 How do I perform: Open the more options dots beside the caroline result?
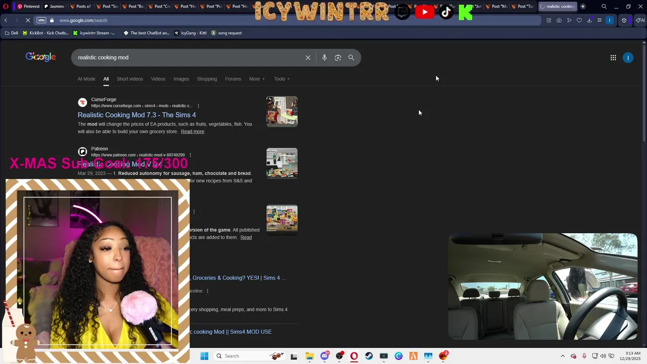tap(207, 291)
